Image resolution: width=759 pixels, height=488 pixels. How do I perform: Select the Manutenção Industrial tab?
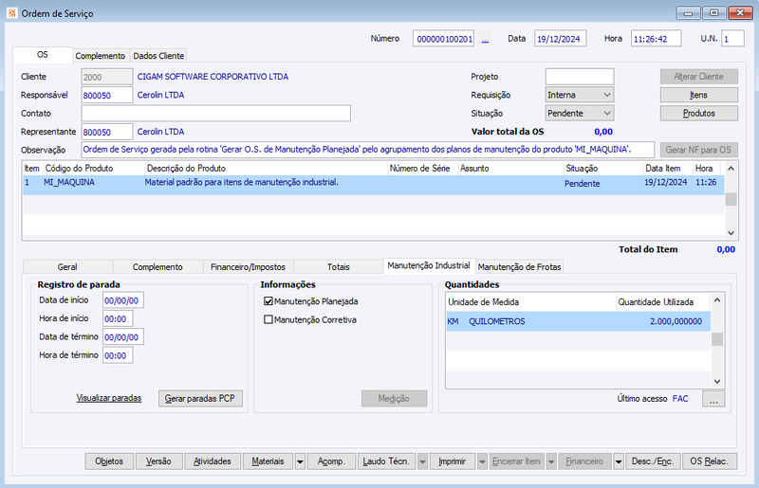pyautogui.click(x=429, y=265)
